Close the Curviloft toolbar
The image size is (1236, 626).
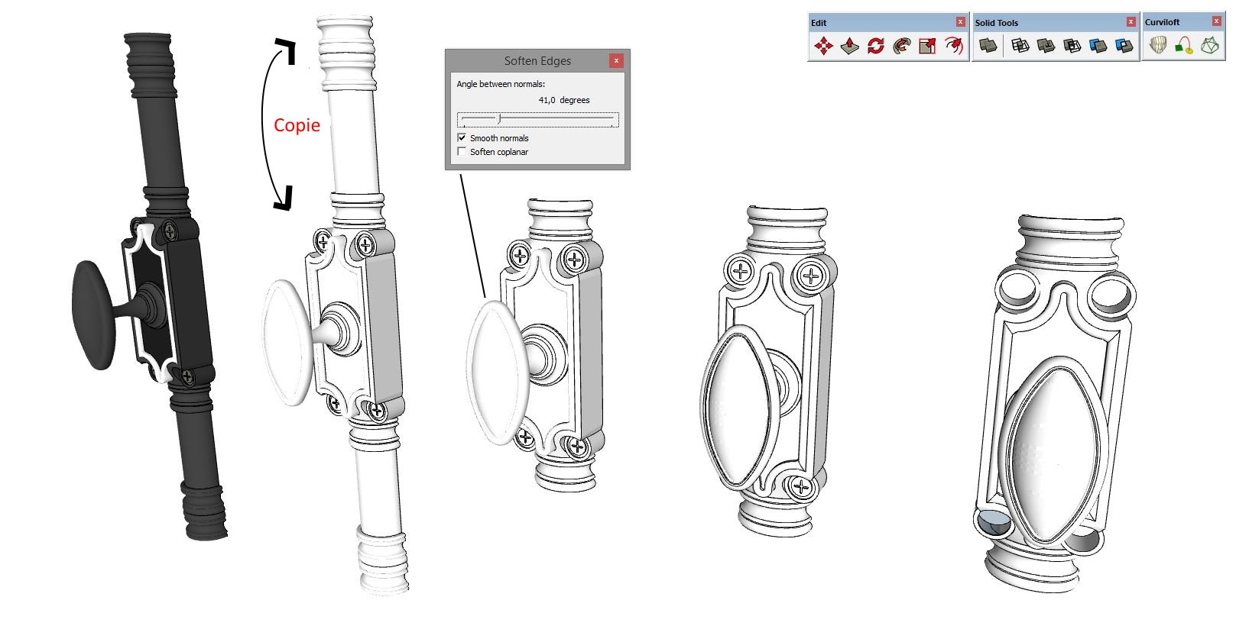point(1216,21)
